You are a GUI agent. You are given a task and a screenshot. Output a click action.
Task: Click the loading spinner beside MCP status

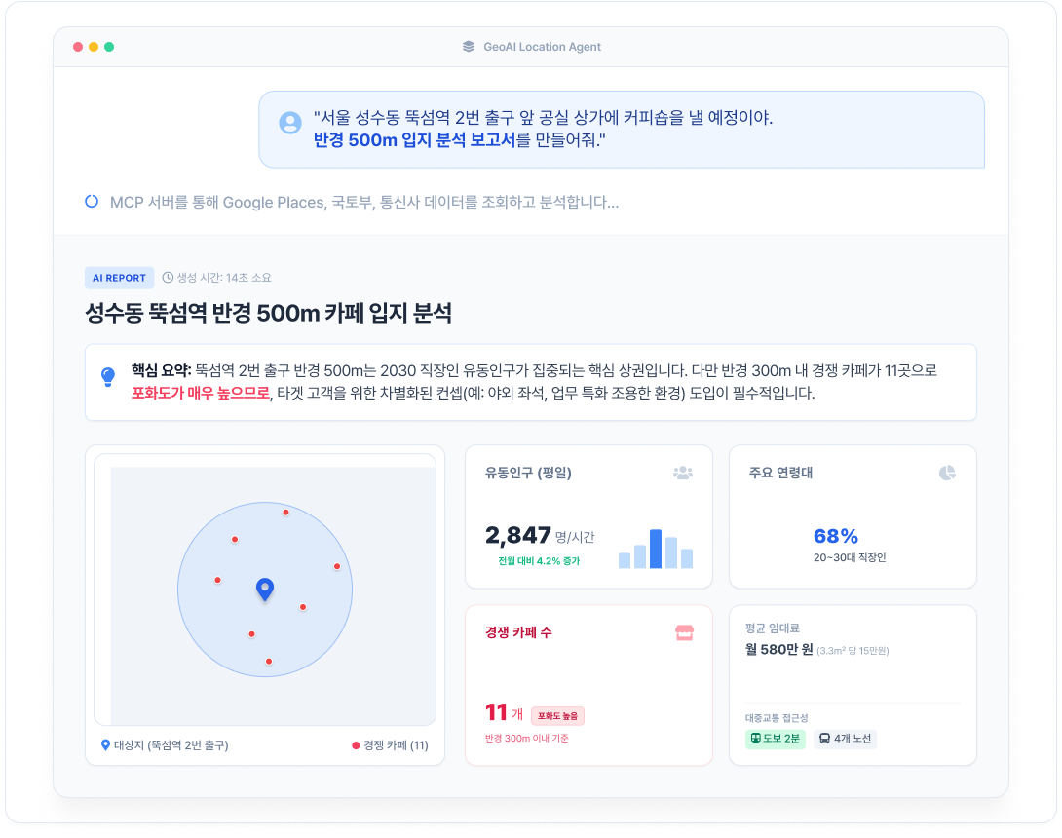[x=92, y=201]
